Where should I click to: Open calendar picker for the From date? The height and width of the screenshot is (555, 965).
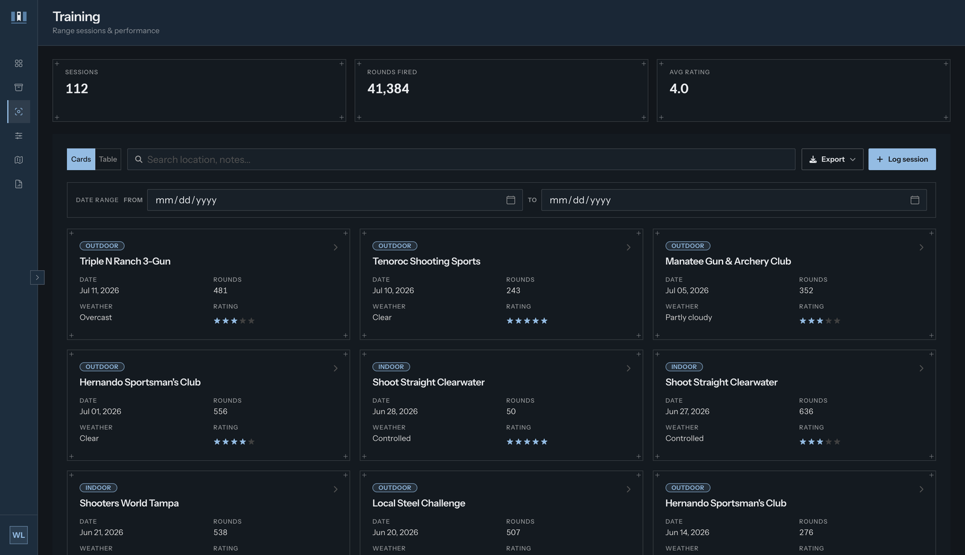pyautogui.click(x=510, y=200)
